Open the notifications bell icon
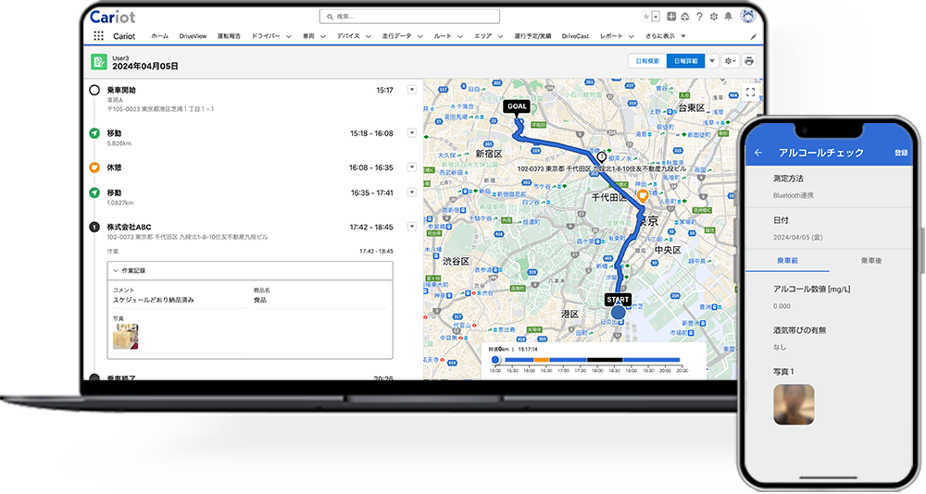 (728, 17)
